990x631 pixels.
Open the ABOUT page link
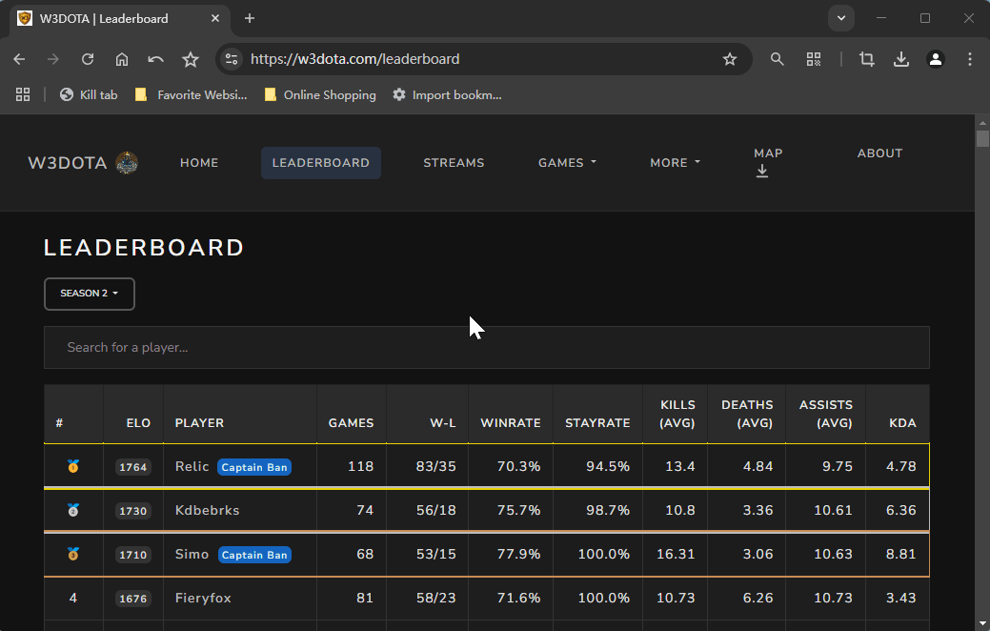pyautogui.click(x=879, y=153)
